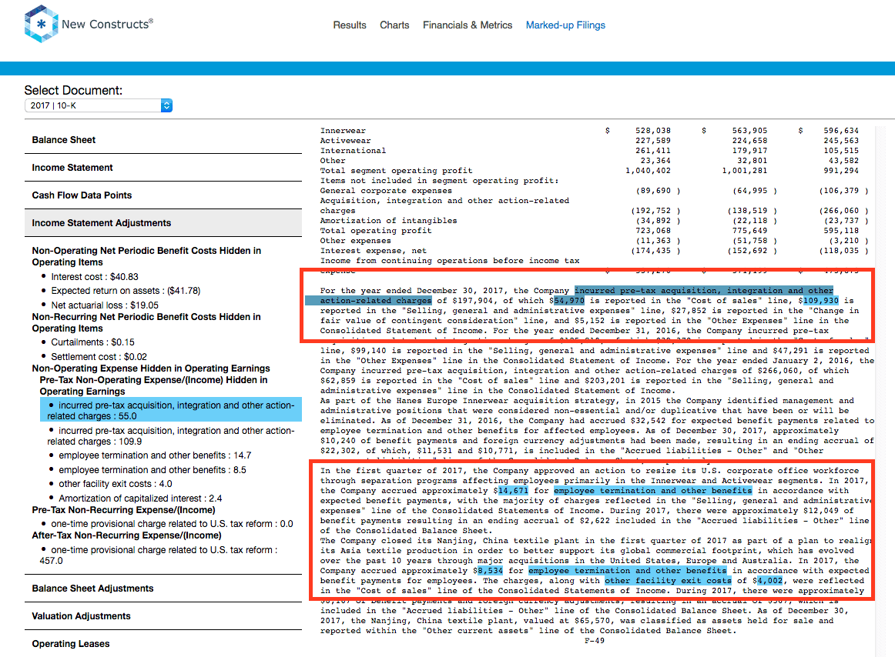The width and height of the screenshot is (895, 657).
Task: Click page number F-49 in filing
Action: [x=594, y=641]
